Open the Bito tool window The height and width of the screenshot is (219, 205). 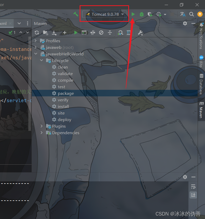201,61
